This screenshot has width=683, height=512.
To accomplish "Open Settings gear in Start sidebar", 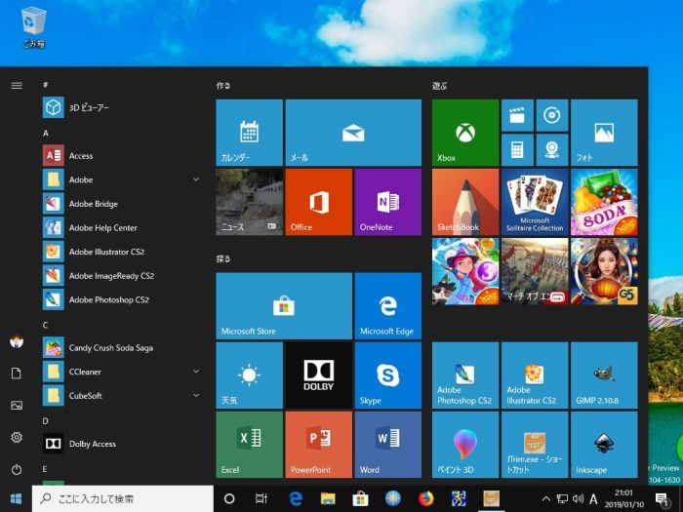I will click(x=17, y=438).
